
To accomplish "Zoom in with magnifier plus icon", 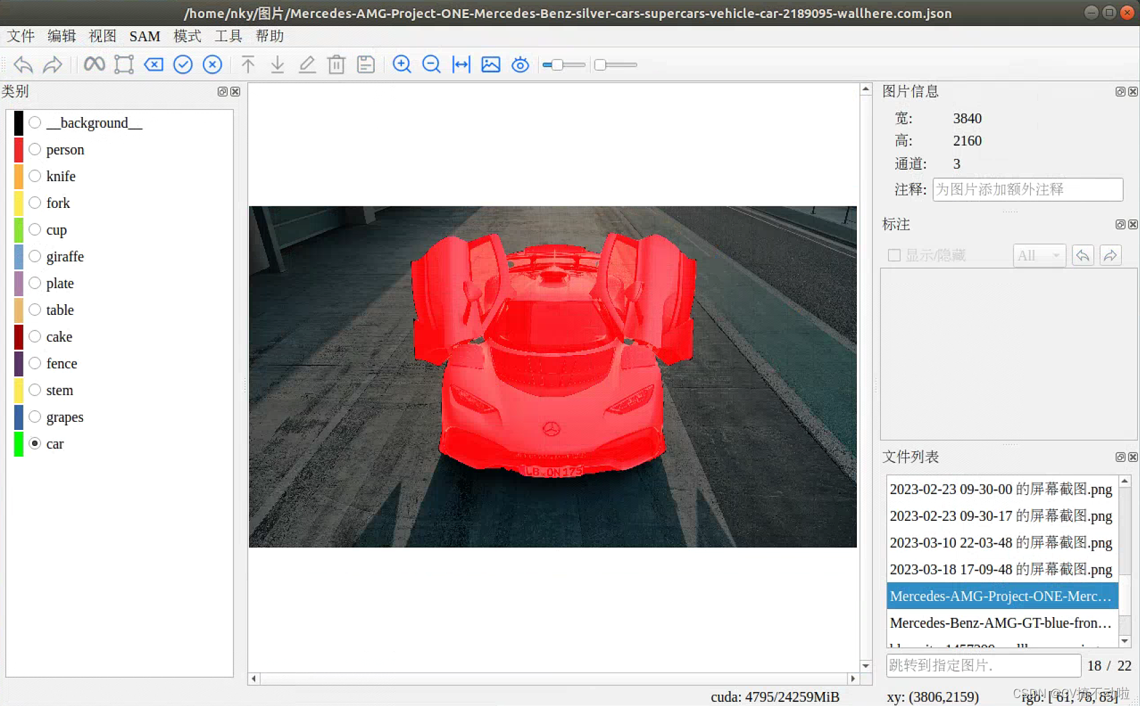I will [402, 64].
